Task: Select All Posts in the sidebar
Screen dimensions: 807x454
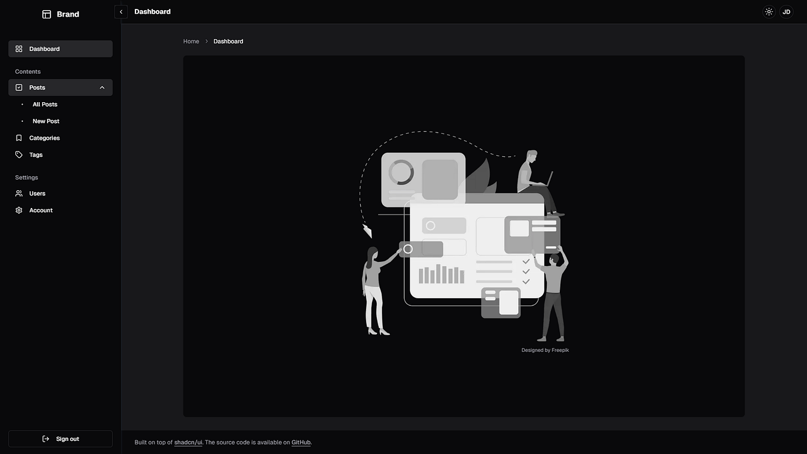Action: (45, 104)
